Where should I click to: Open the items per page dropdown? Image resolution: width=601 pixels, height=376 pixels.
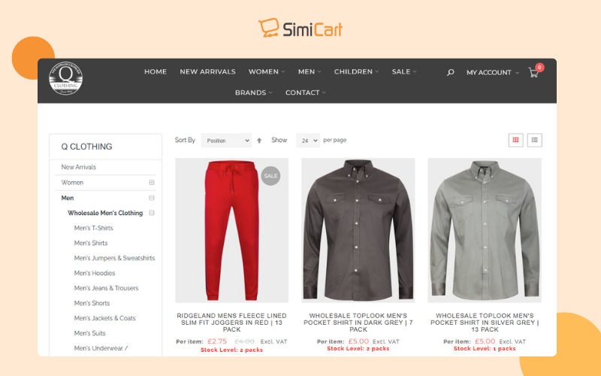pos(308,141)
